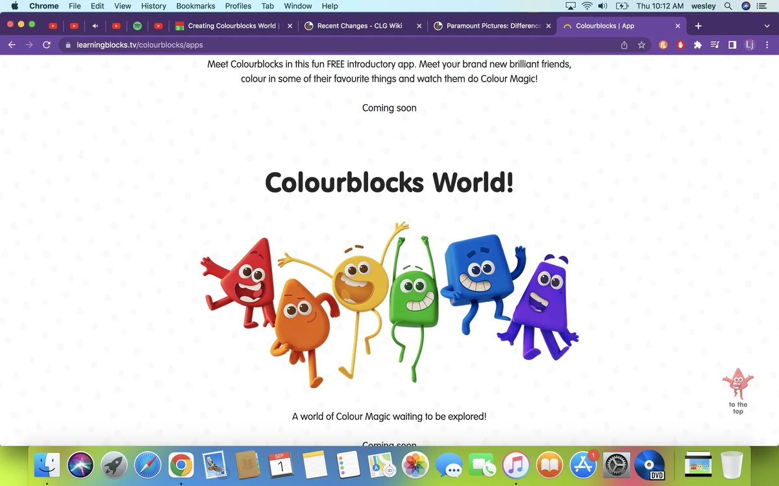
Task: Click the share/upload icon in the address bar
Action: [x=624, y=45]
